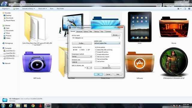This screenshot has width=192, height=108.
Task: Enable Add recovery record
Action: (96, 57)
